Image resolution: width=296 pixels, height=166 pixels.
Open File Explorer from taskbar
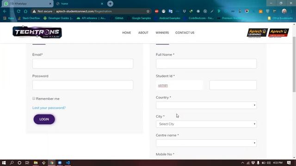(36, 163)
